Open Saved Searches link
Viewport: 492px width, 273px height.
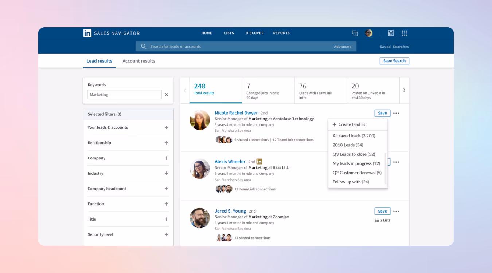click(x=394, y=47)
